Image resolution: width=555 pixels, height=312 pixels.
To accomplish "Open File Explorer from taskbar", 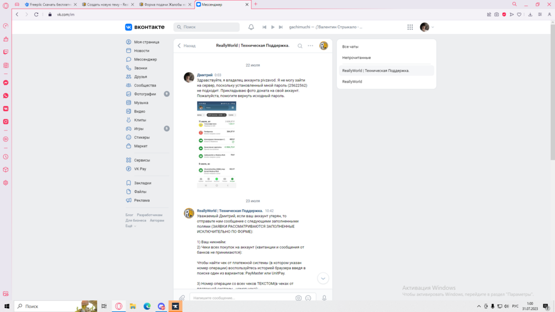I will [133, 306].
